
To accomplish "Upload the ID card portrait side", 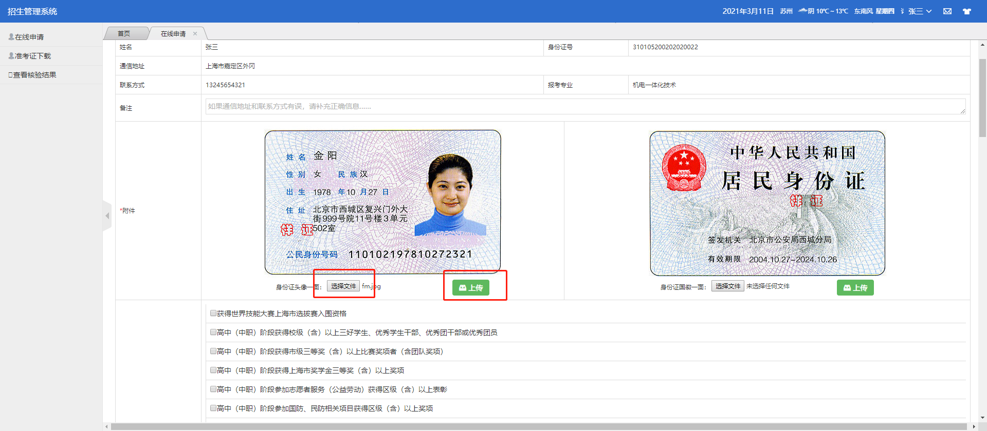I will (x=471, y=288).
